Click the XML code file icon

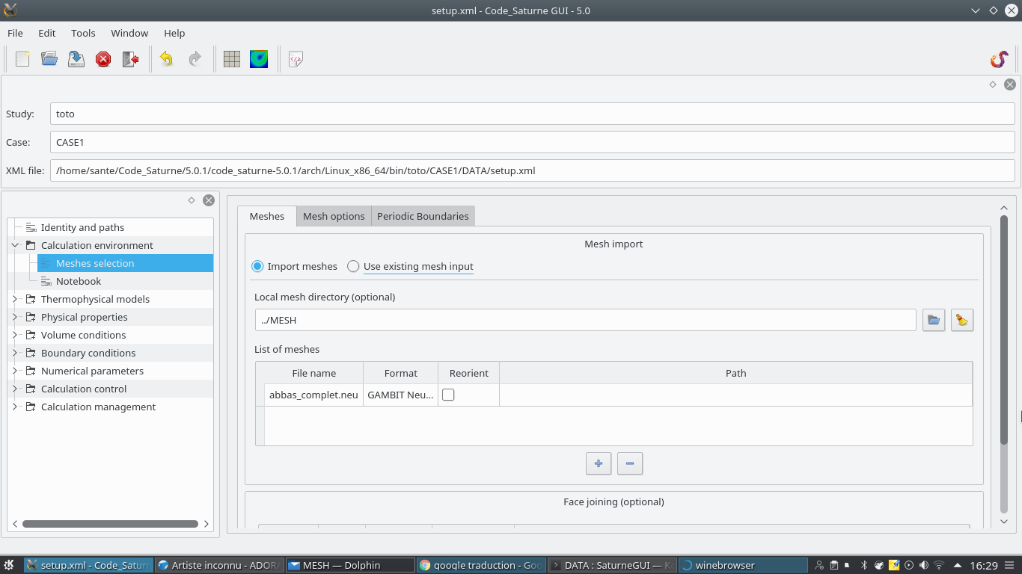pos(296,59)
